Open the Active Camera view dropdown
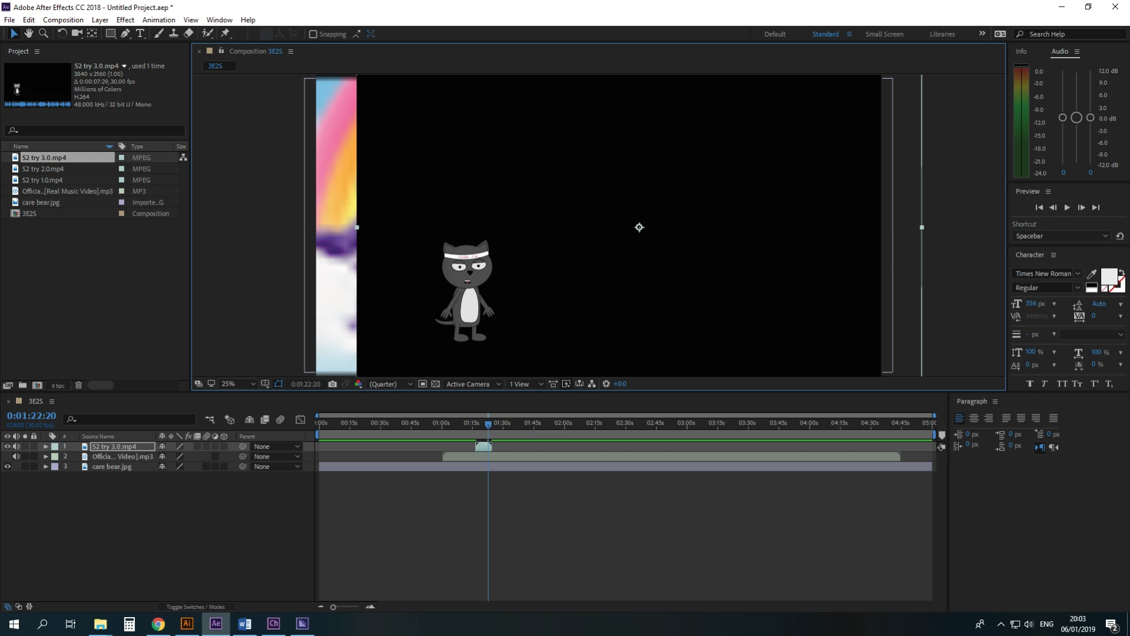The height and width of the screenshot is (636, 1130). point(474,384)
